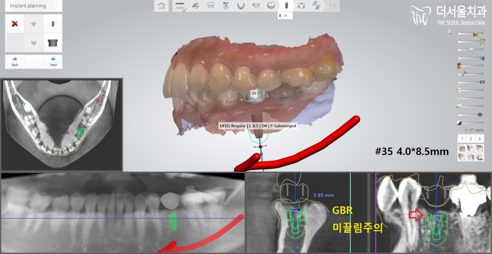Image resolution: width=492 pixels, height=254 pixels.
Task: Open the crown design step icon
Action: pyautogui.click(x=270, y=6)
